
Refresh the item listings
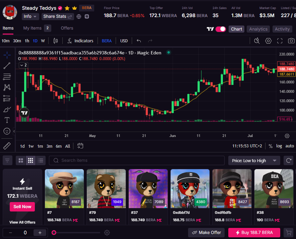point(288,160)
